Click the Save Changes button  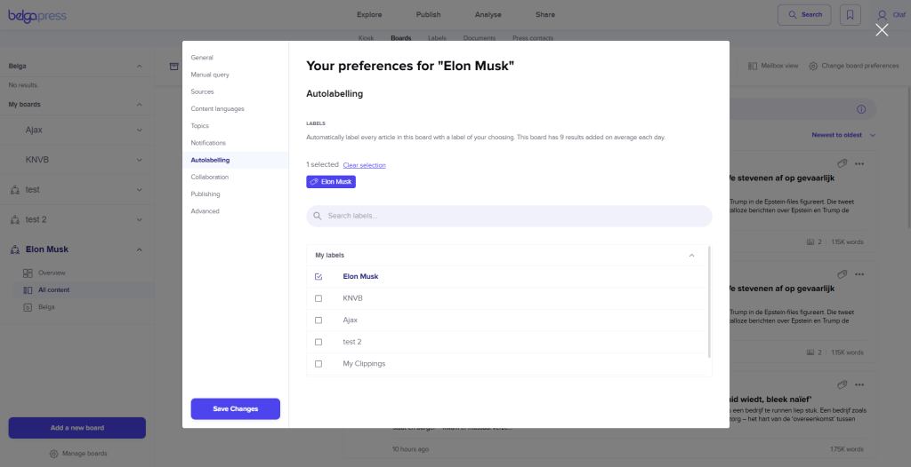pos(235,408)
